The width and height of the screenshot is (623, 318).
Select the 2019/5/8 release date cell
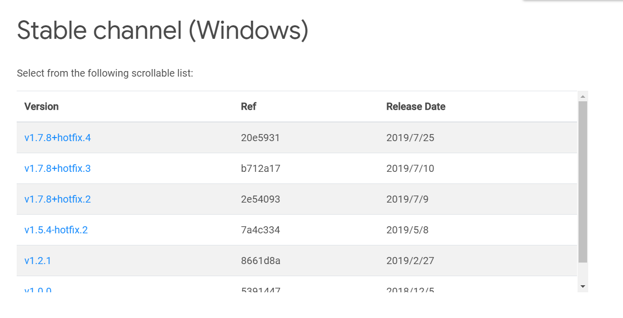[407, 230]
